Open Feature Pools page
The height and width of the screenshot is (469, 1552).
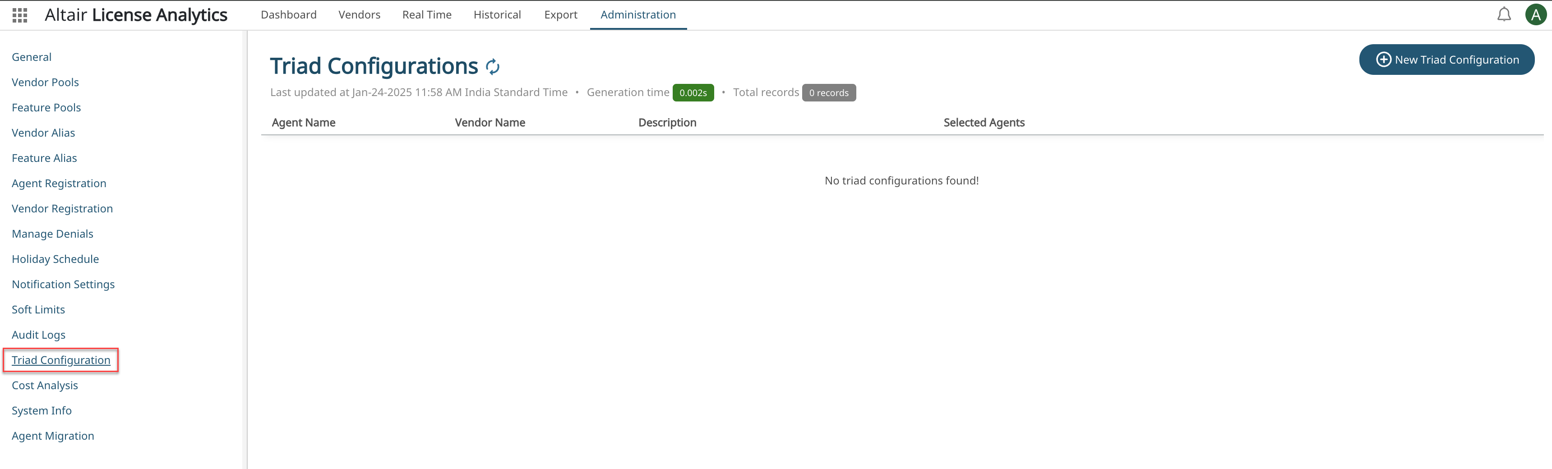pyautogui.click(x=46, y=108)
